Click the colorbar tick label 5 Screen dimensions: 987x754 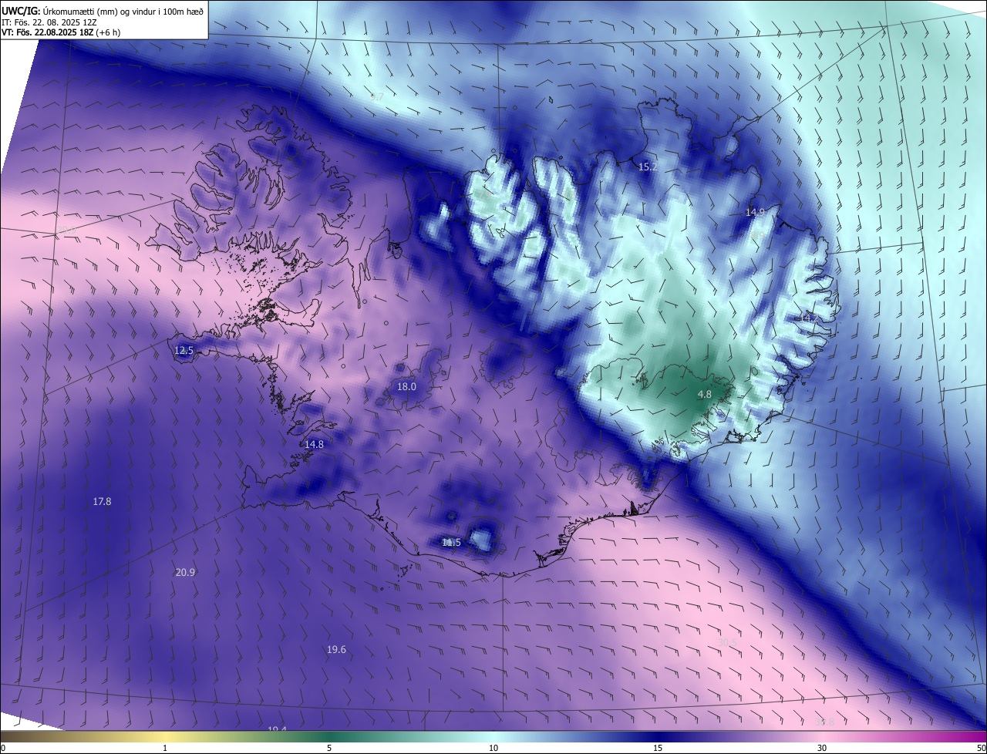pyautogui.click(x=329, y=748)
